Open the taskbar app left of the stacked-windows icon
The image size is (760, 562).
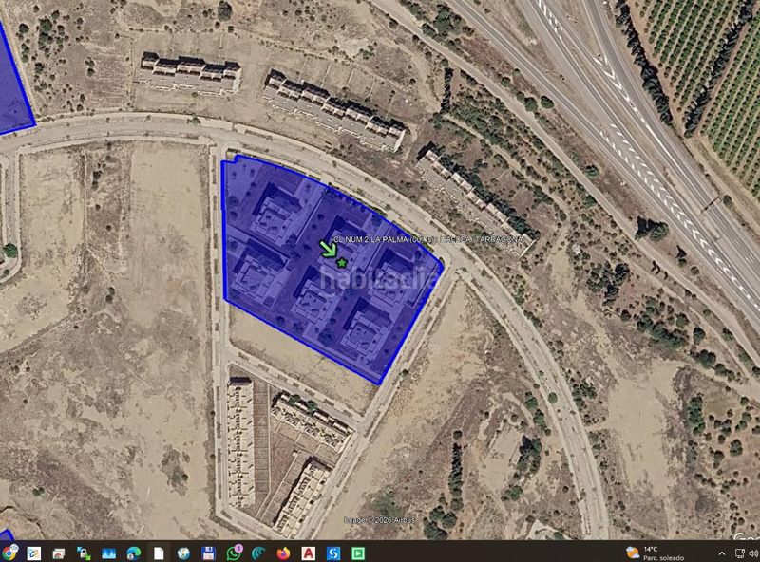coord(34,553)
